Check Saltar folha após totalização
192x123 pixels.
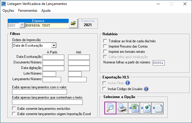point(105,57)
